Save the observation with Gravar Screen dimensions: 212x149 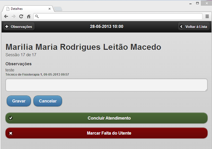[x=19, y=101]
